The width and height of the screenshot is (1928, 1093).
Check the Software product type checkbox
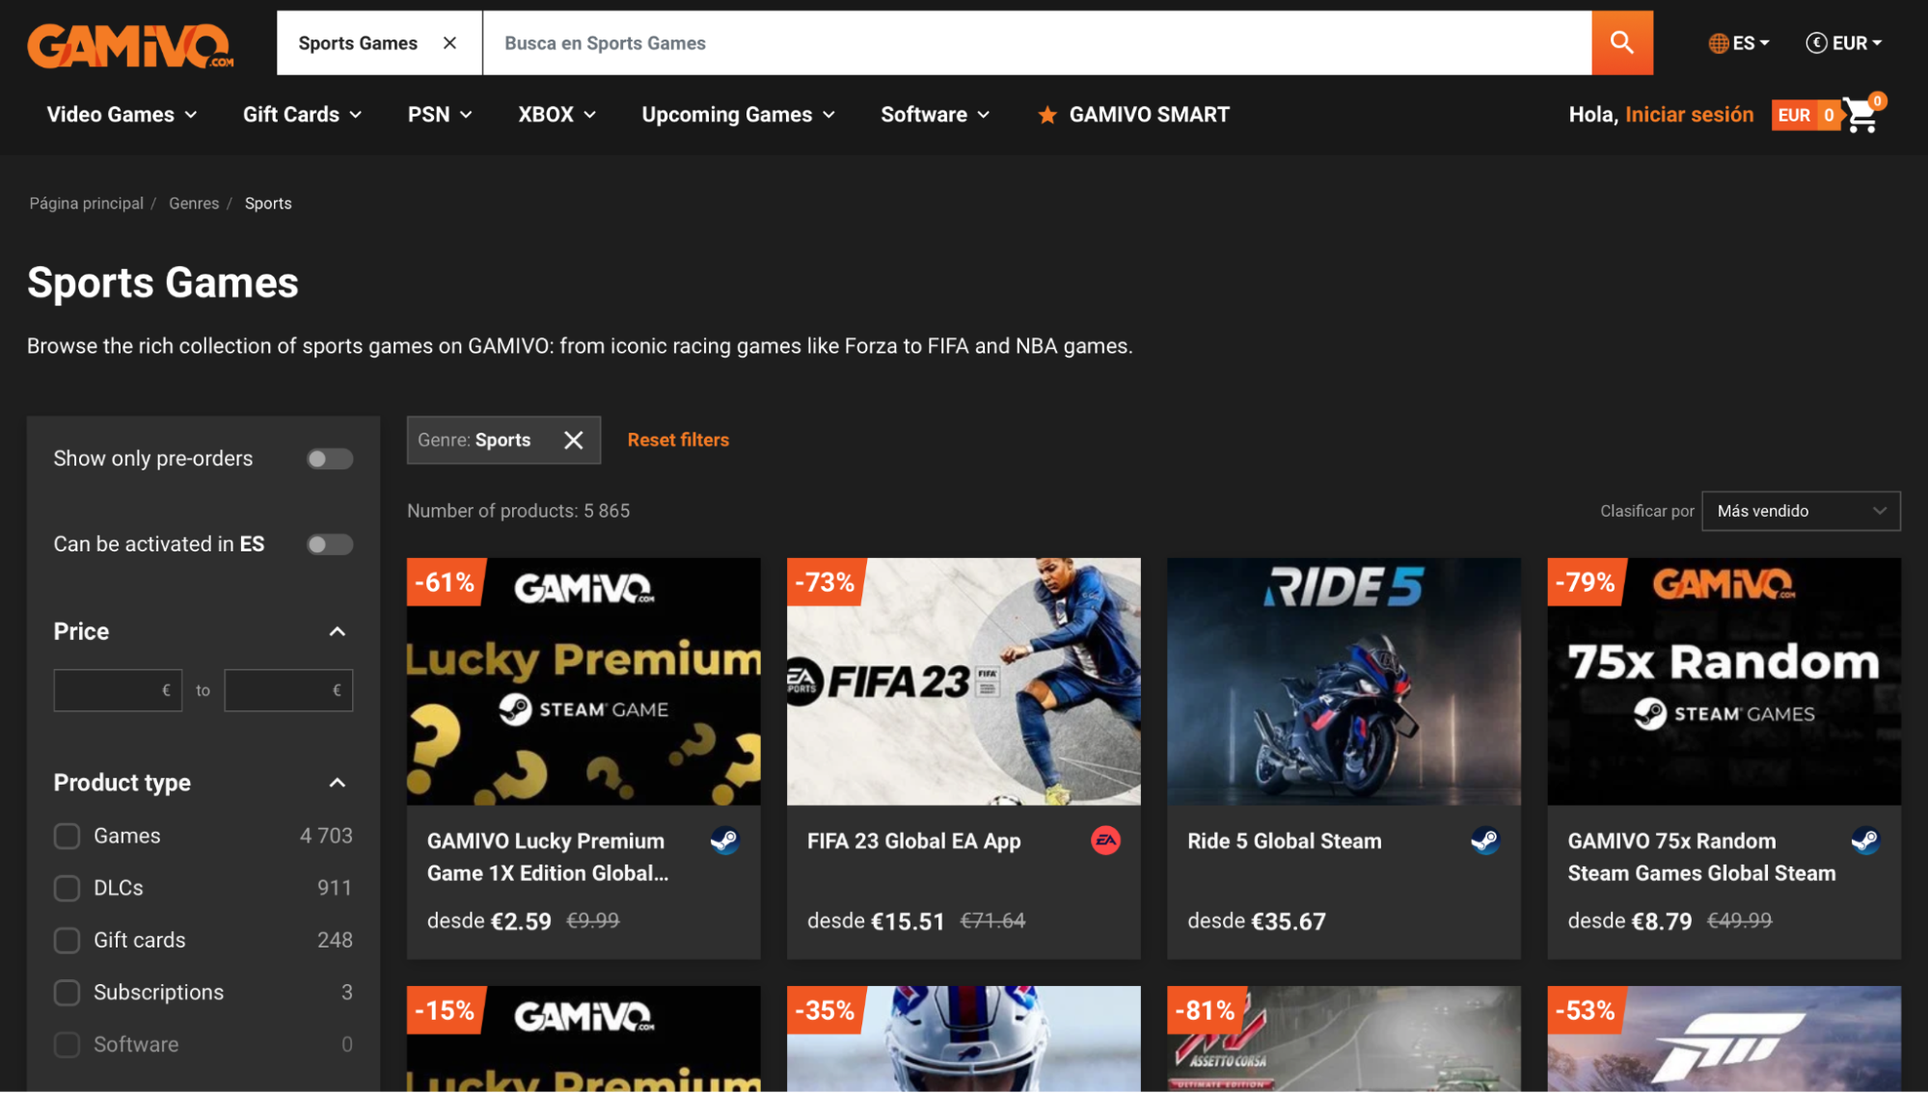click(x=67, y=1044)
